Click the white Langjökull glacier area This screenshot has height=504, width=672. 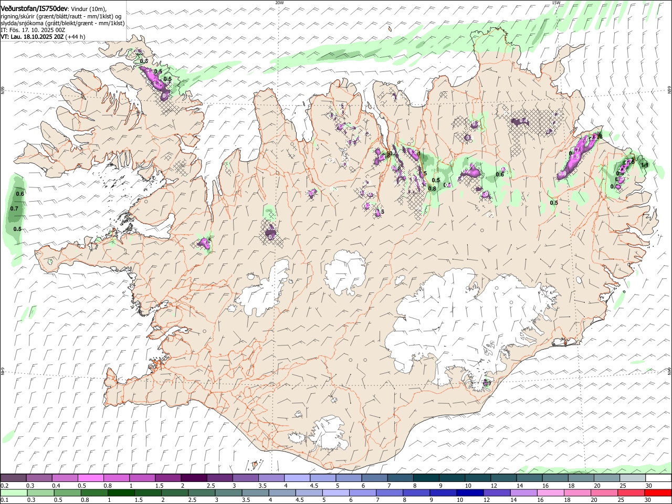pyautogui.click(x=262, y=290)
